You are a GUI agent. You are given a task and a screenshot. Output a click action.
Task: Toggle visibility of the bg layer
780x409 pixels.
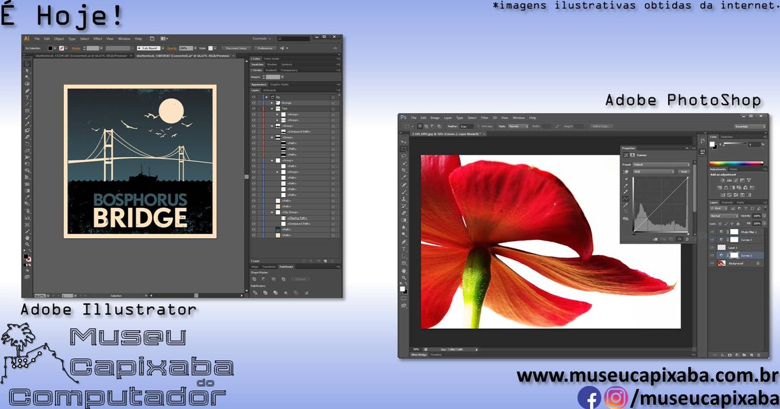(x=253, y=97)
